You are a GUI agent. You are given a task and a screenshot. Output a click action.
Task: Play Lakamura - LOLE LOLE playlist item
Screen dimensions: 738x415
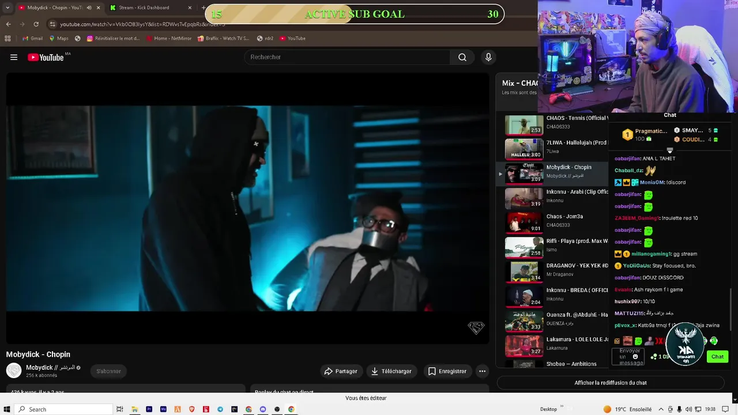point(553,346)
